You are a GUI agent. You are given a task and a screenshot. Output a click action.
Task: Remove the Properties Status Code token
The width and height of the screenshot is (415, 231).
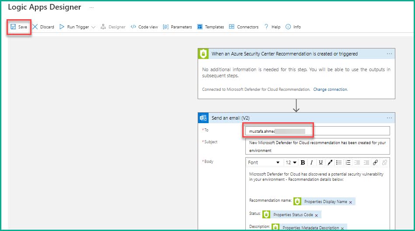pyautogui.click(x=316, y=215)
